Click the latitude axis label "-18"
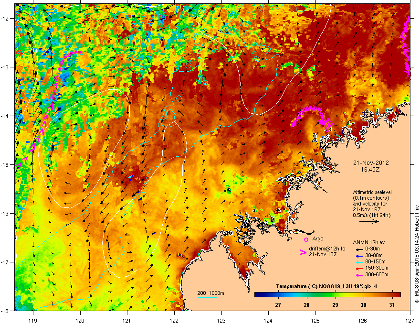420x325 pixels. (x=5, y=311)
